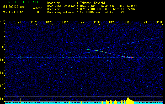Click the bright red-pink meteor echo peak
Viewport: 165px width, 104px height.
[129, 57]
